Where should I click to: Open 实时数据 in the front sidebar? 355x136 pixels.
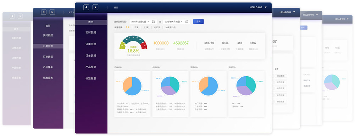(x=91, y=32)
